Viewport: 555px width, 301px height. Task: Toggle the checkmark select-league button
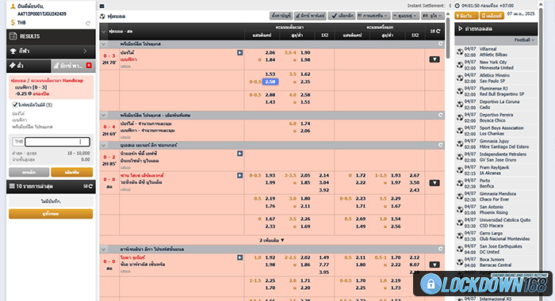(341, 16)
